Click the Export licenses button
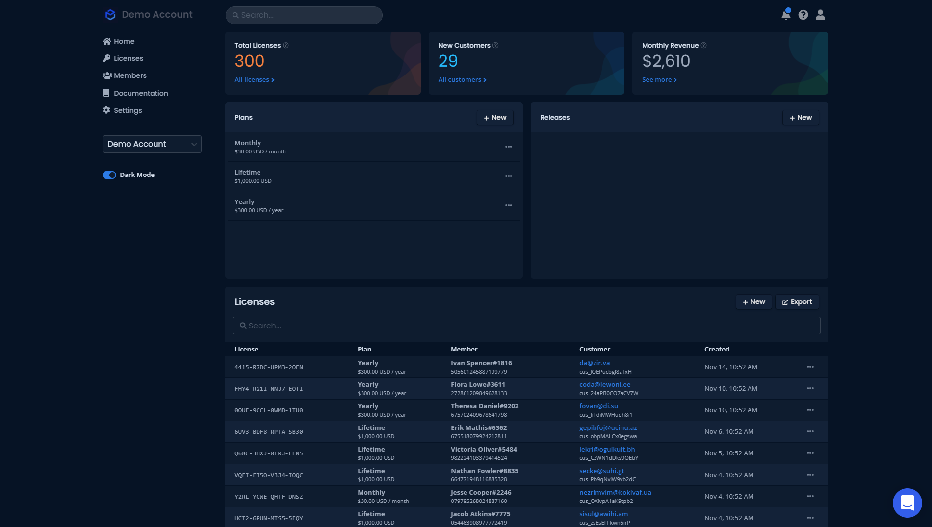The image size is (932, 527). pos(797,302)
